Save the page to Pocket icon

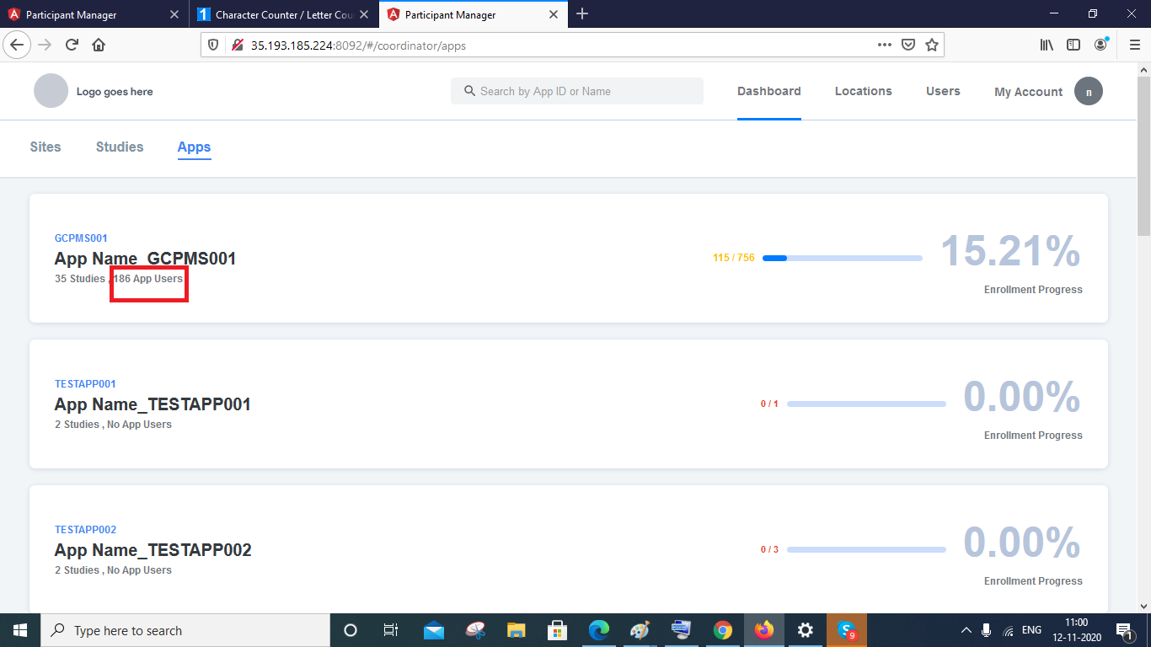coord(908,45)
